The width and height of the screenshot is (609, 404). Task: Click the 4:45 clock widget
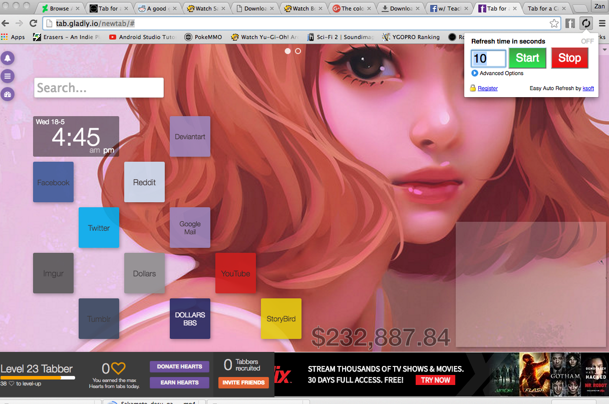pyautogui.click(x=76, y=137)
